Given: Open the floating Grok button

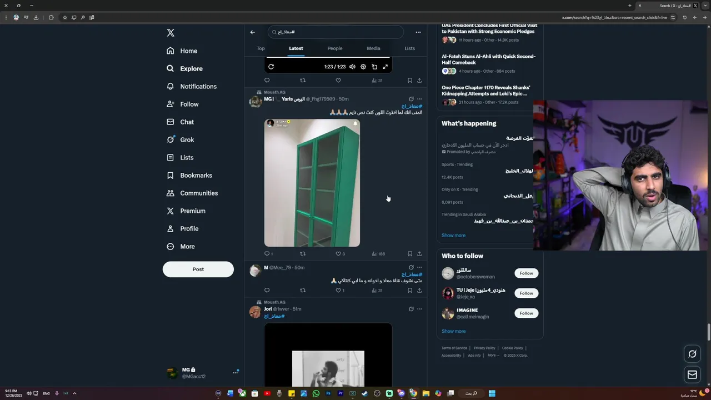Looking at the screenshot, I should pos(692,354).
